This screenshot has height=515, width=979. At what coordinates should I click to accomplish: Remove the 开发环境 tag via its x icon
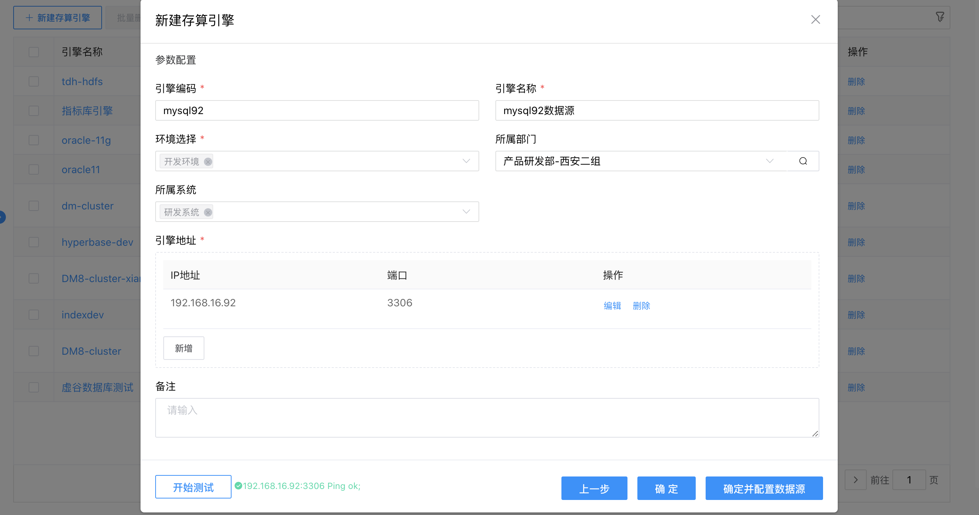click(x=208, y=161)
